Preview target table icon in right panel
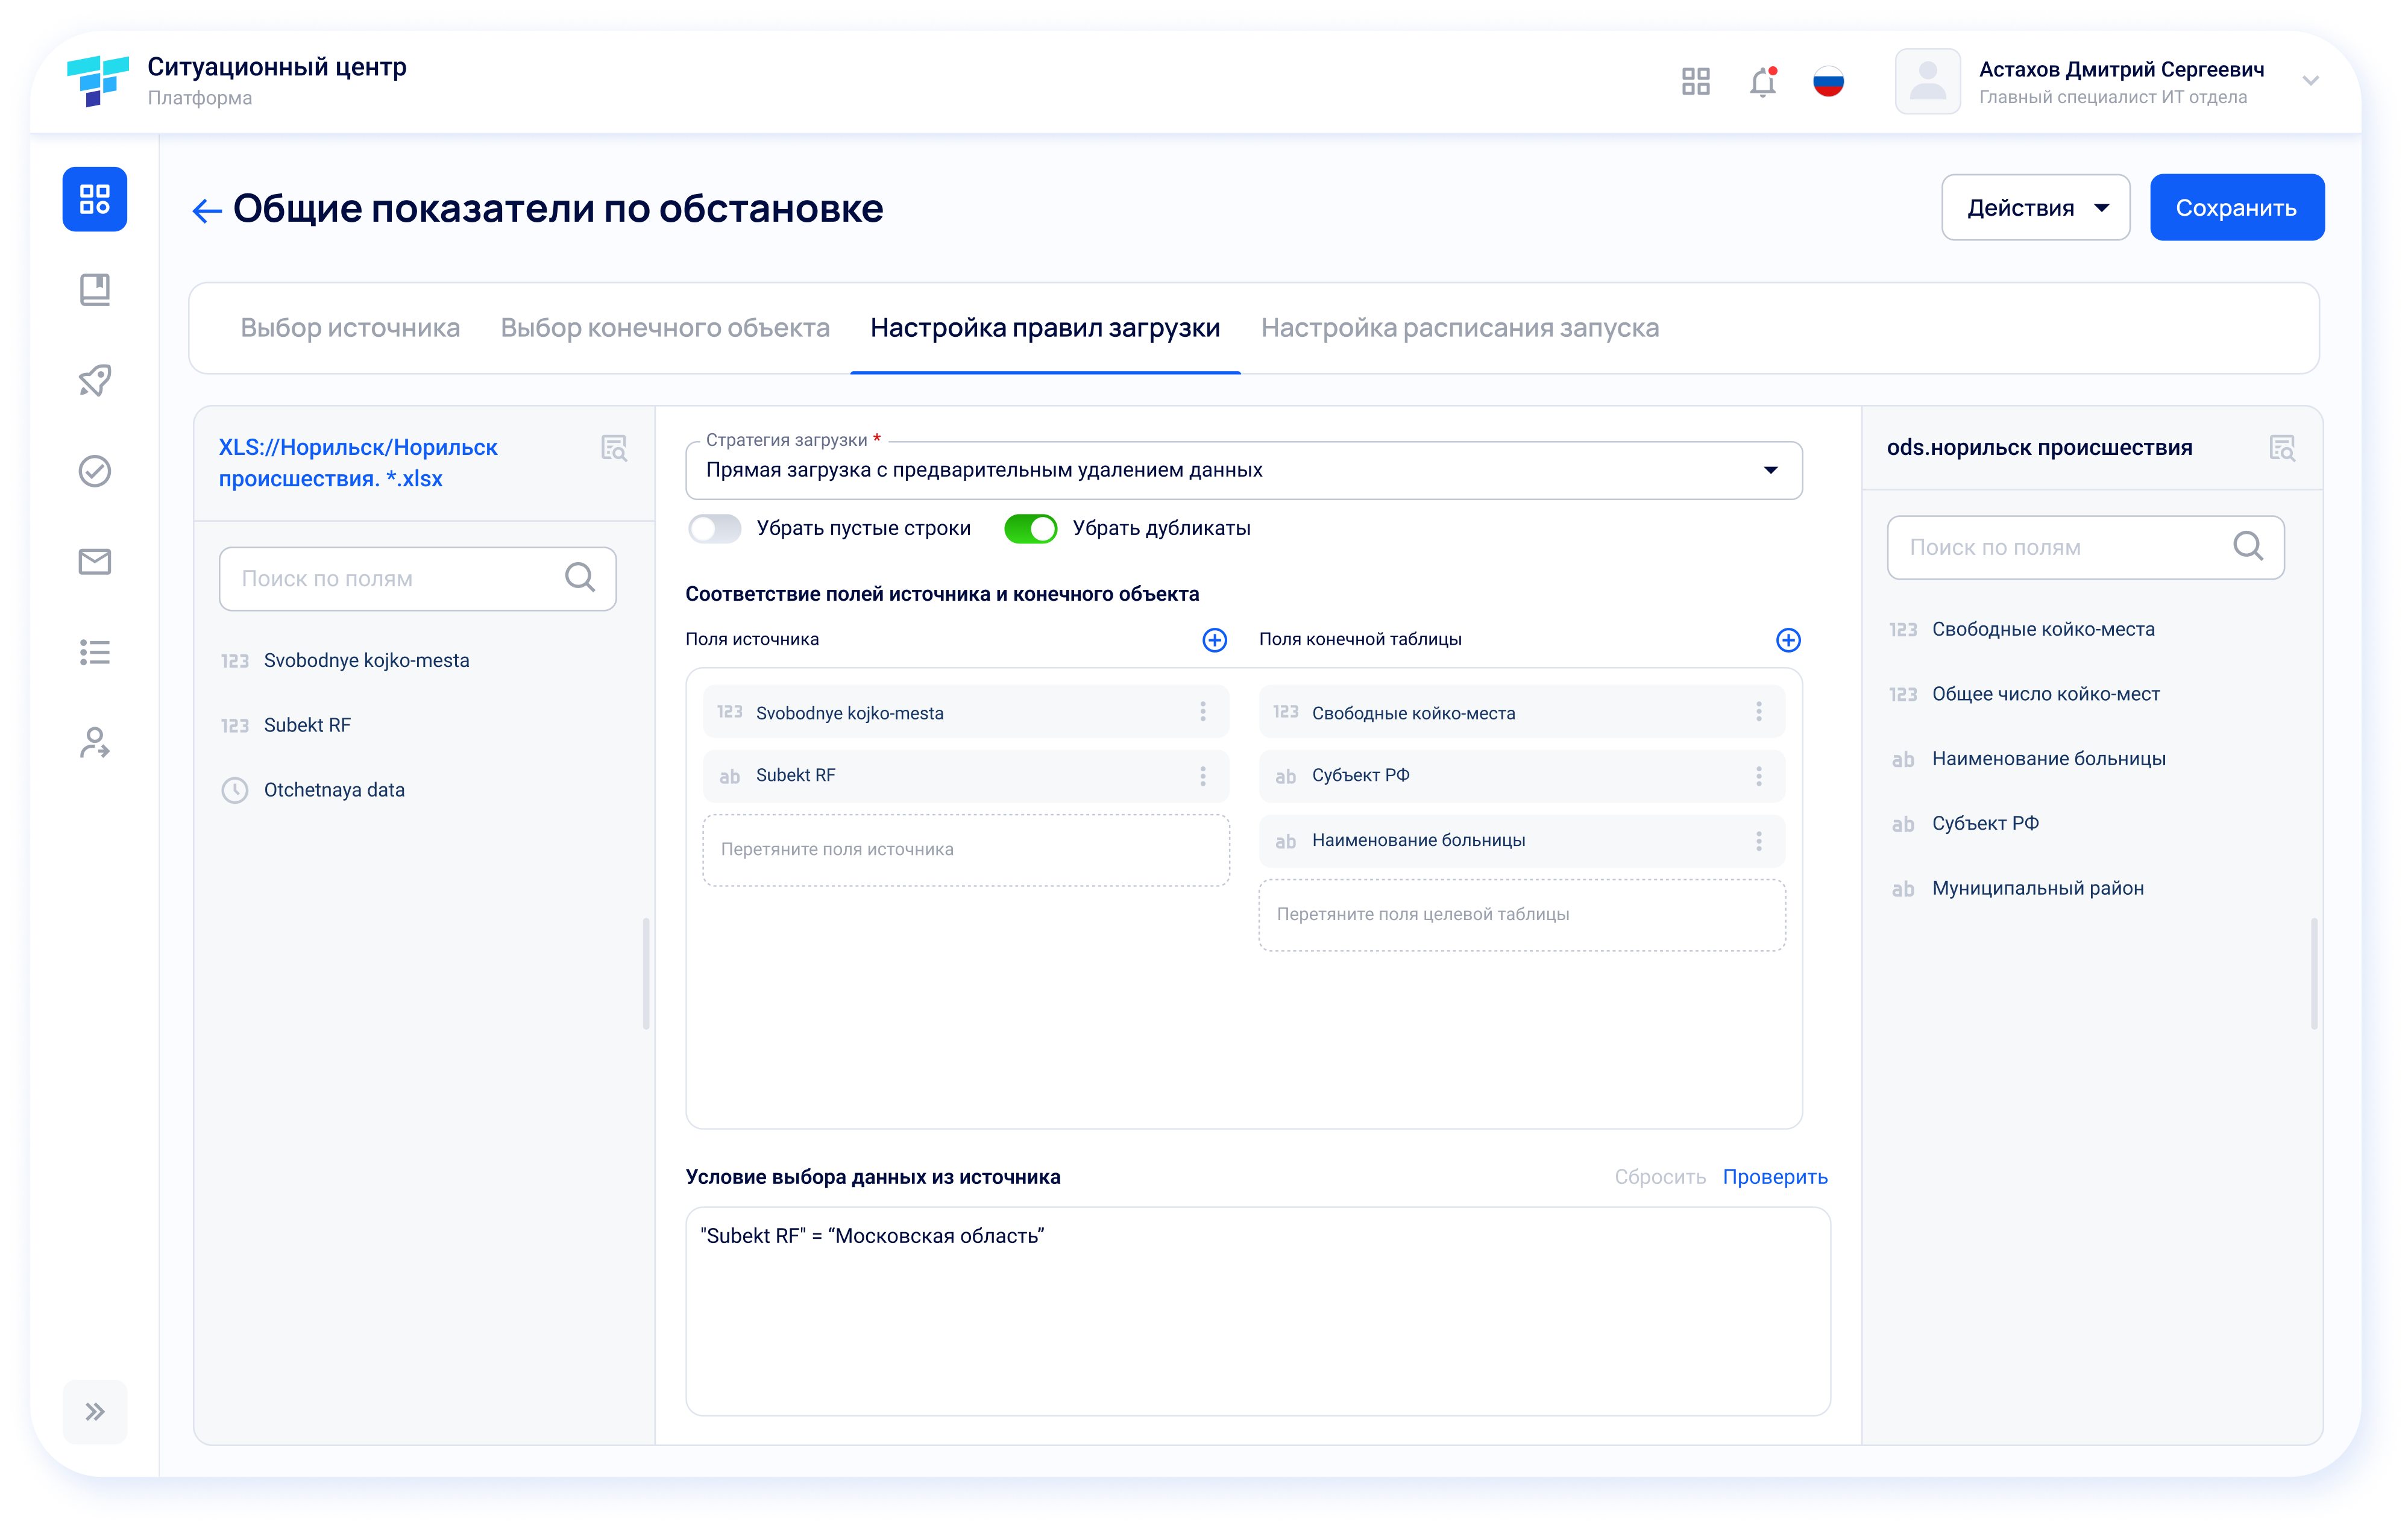2408x1528 pixels. coord(2282,449)
